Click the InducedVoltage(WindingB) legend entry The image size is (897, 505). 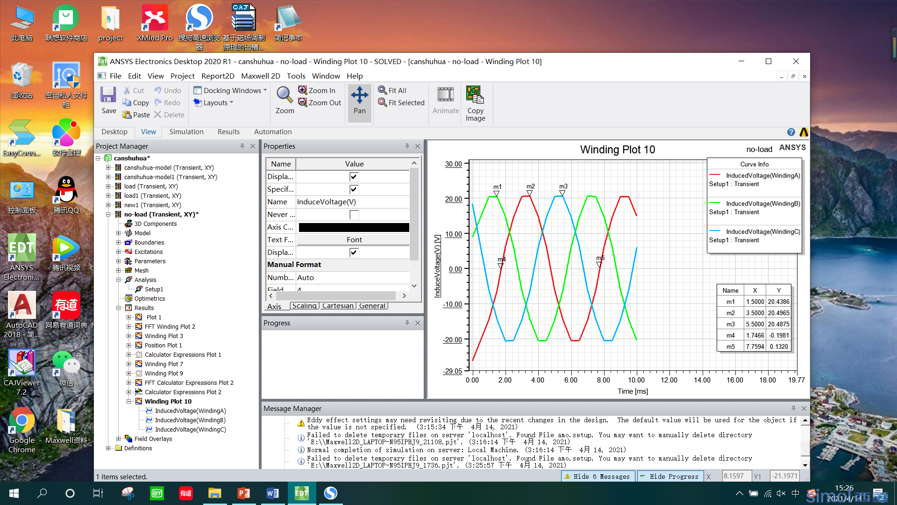[x=754, y=208]
